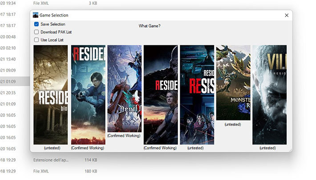The image size is (316, 180).
Task: Uncheck the Save Selection checkbox
Action: (x=36, y=24)
